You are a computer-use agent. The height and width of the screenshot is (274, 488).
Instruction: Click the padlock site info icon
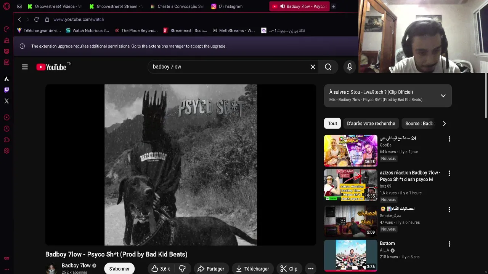[47, 19]
